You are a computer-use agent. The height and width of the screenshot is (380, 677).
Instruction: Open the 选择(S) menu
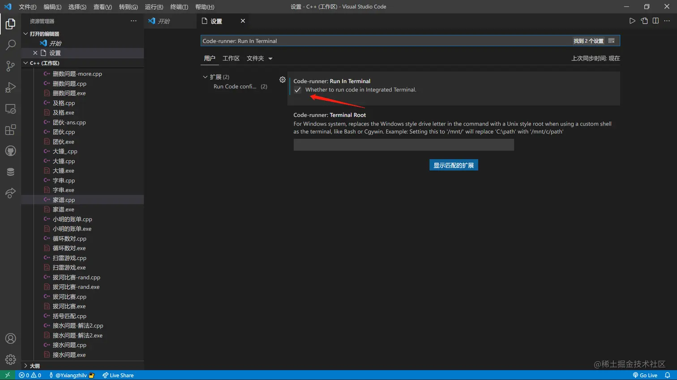point(77,7)
